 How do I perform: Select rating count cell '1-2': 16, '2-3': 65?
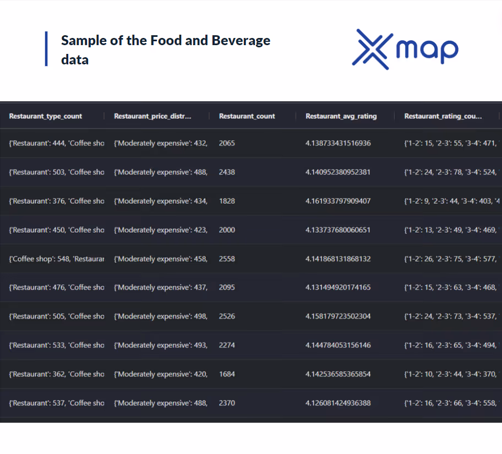pyautogui.click(x=451, y=345)
